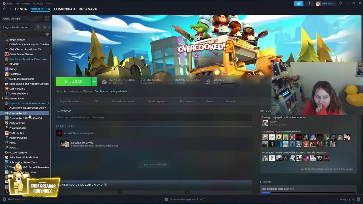The height and width of the screenshot is (204, 363).
Task: Select Phasmophobia in the game list
Action: pyautogui.click(x=18, y=128)
